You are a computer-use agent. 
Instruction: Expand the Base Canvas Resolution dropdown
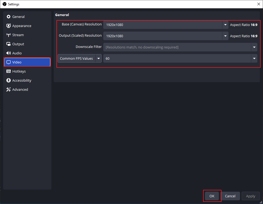[x=225, y=25]
